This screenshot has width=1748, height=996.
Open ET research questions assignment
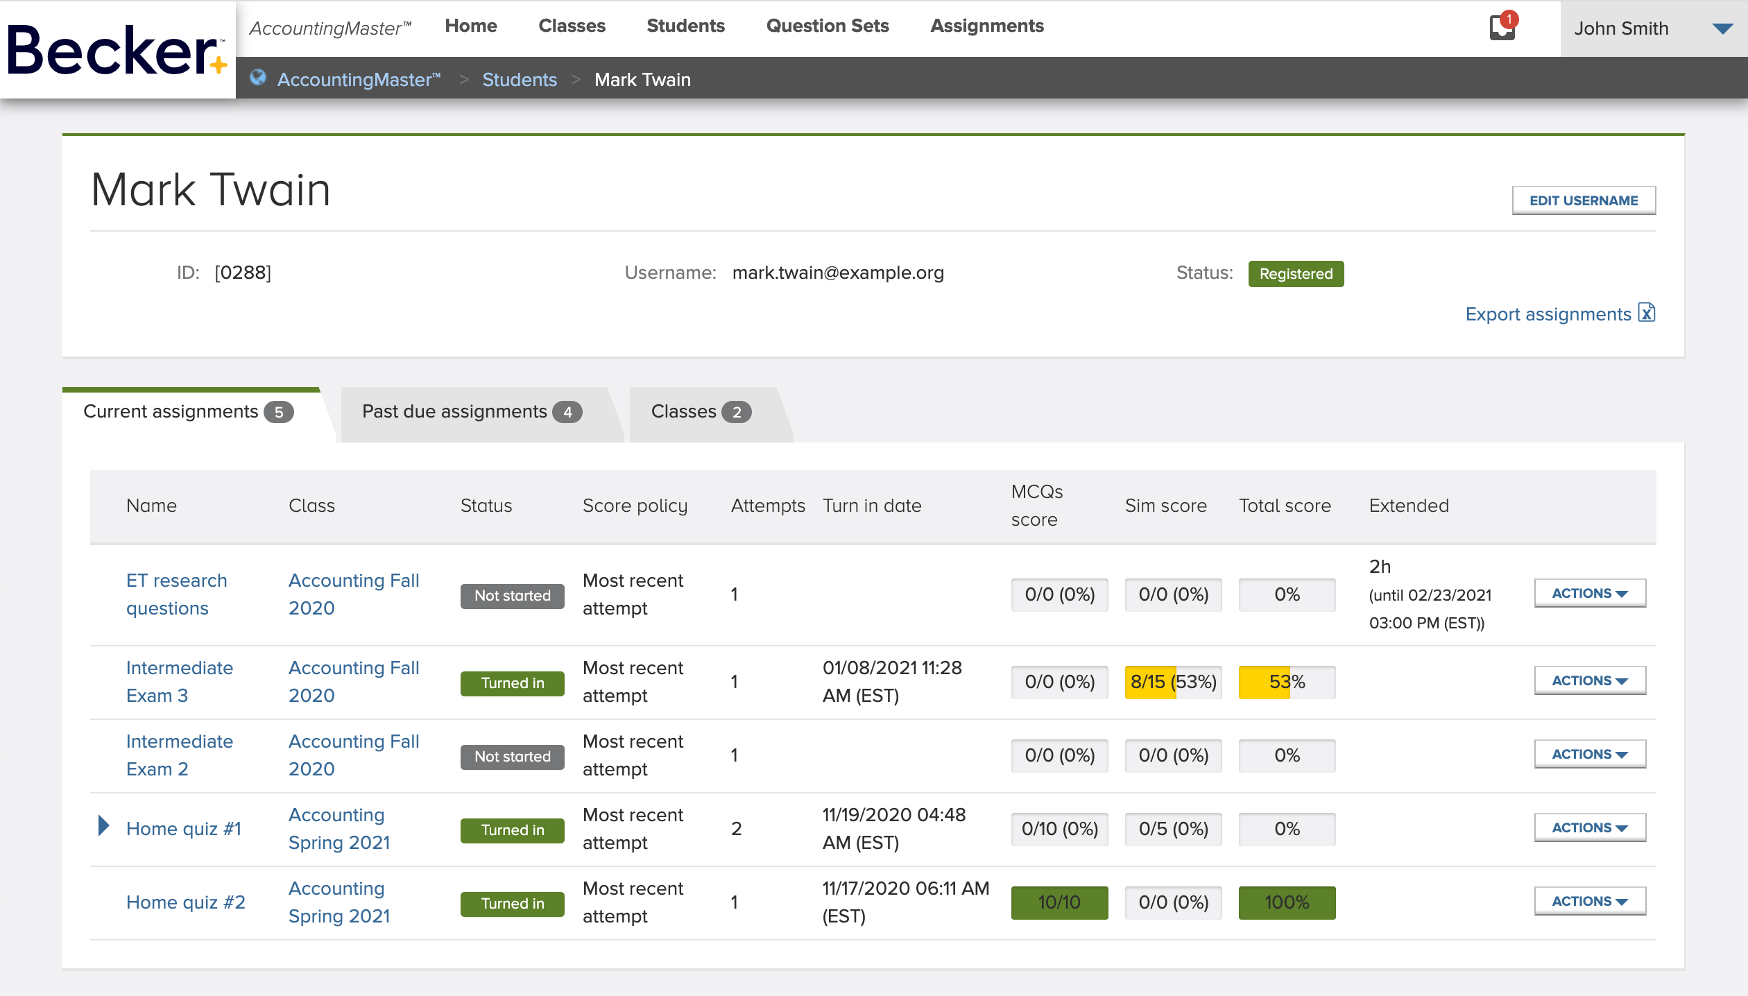176,594
